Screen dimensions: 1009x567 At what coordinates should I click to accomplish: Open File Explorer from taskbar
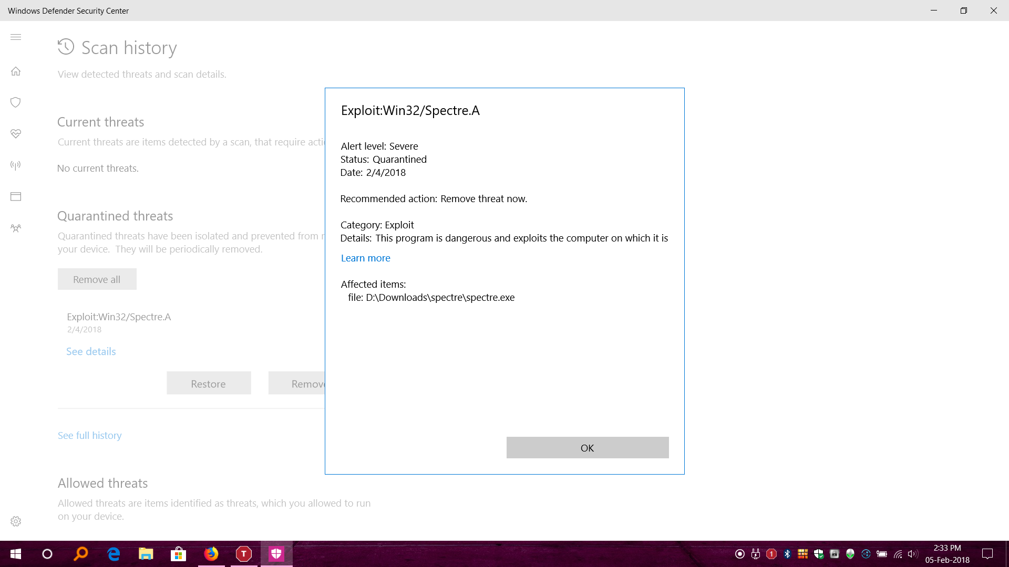pos(146,554)
